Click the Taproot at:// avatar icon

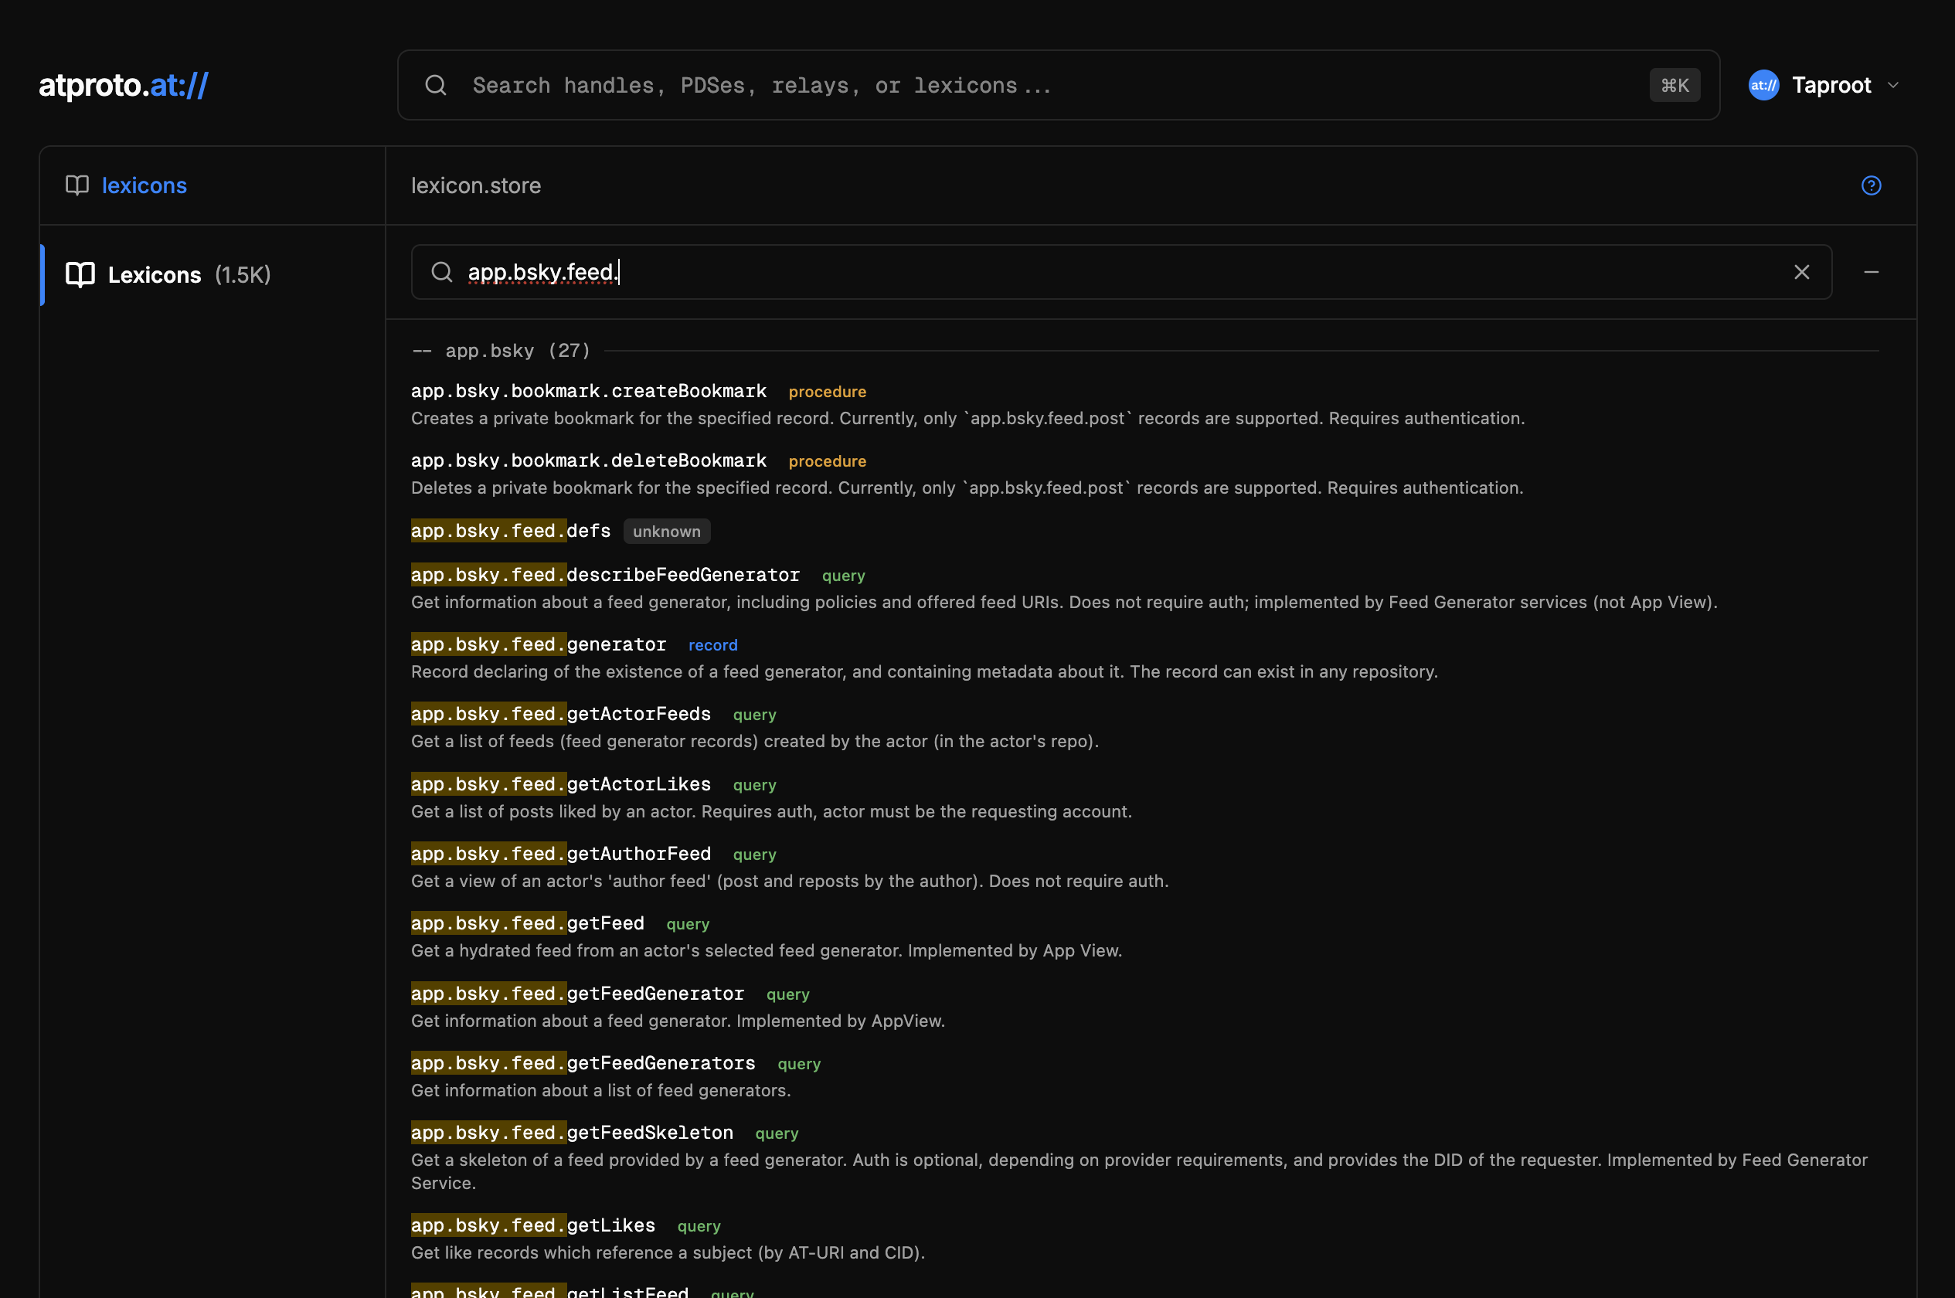pos(1763,85)
